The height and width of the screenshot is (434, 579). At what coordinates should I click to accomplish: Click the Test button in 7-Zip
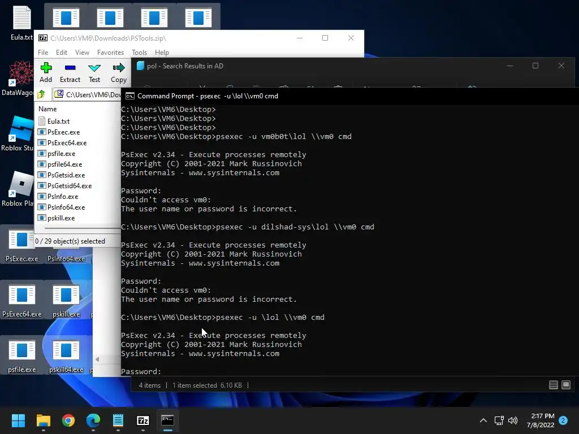[94, 73]
